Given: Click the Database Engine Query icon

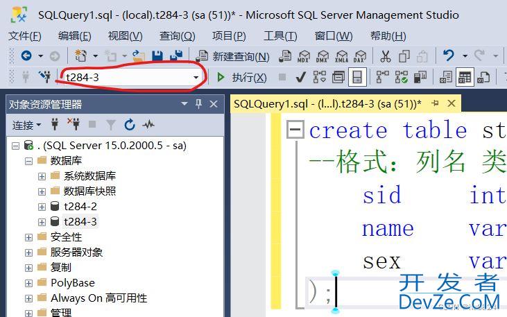Looking at the screenshot, I should click(x=285, y=56).
